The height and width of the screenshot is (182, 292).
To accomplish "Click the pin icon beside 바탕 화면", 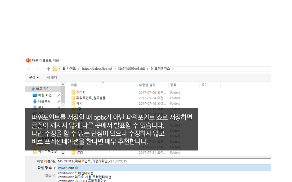I will pos(59,95).
